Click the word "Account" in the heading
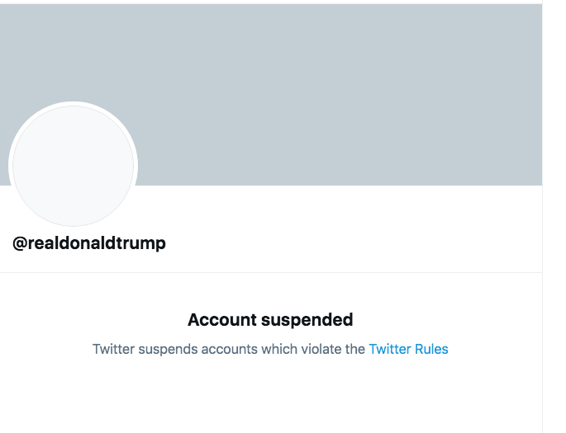 pyautogui.click(x=221, y=320)
